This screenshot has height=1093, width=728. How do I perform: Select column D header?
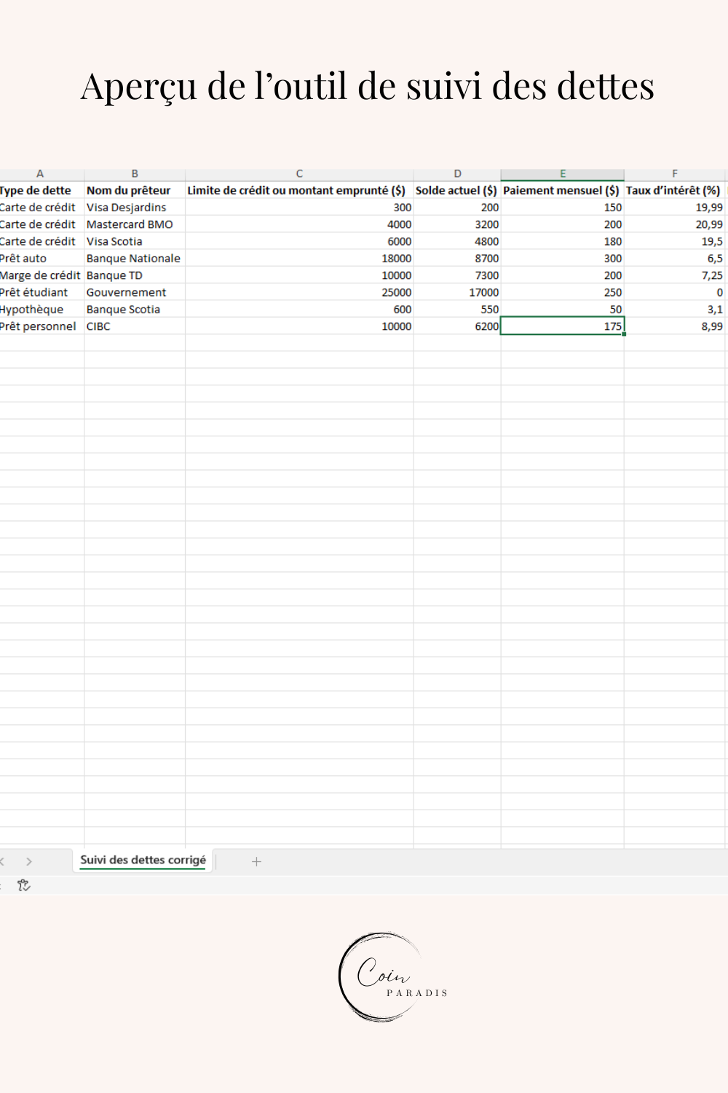(x=457, y=173)
